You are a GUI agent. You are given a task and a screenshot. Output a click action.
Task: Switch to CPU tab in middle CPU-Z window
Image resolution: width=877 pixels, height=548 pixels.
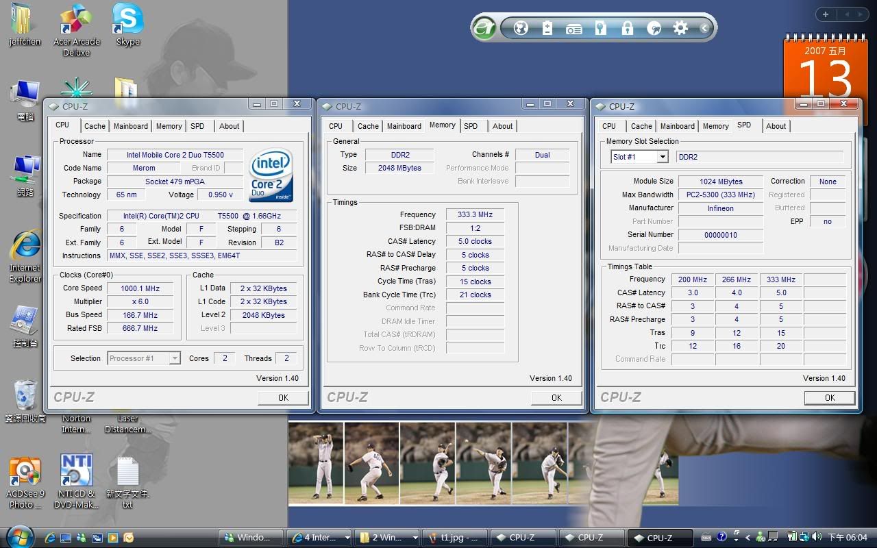click(336, 126)
